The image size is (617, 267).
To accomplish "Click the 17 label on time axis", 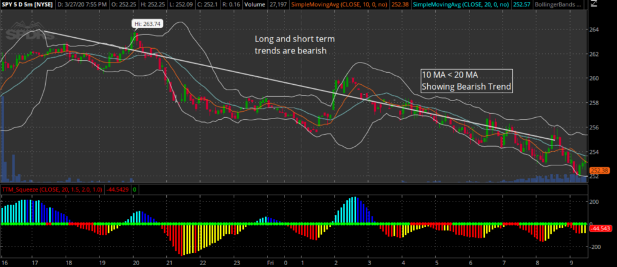I will point(34,262).
